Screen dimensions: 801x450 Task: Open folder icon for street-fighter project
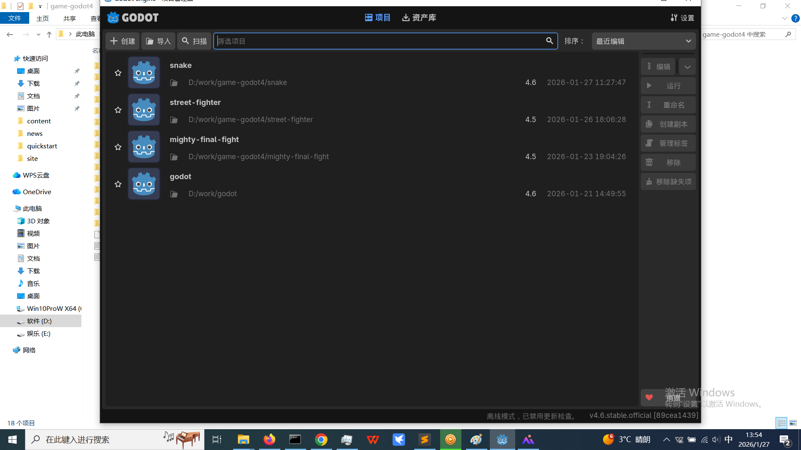click(x=174, y=120)
